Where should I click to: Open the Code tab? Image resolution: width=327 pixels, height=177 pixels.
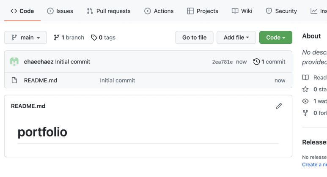coord(22,11)
